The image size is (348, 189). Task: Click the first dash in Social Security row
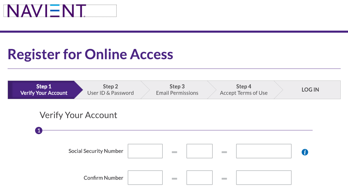174,152
